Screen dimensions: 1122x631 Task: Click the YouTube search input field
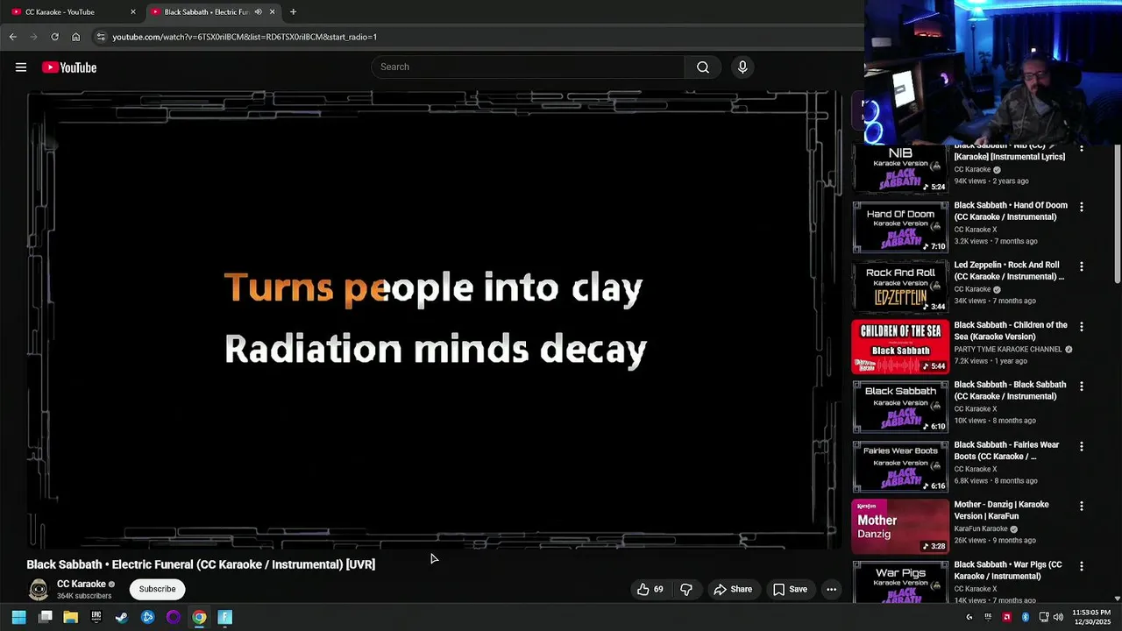[x=528, y=67]
